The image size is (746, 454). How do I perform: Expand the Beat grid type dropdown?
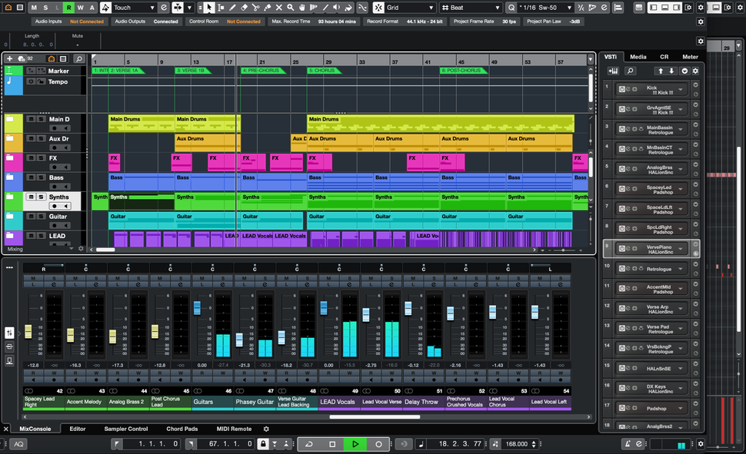[471, 7]
